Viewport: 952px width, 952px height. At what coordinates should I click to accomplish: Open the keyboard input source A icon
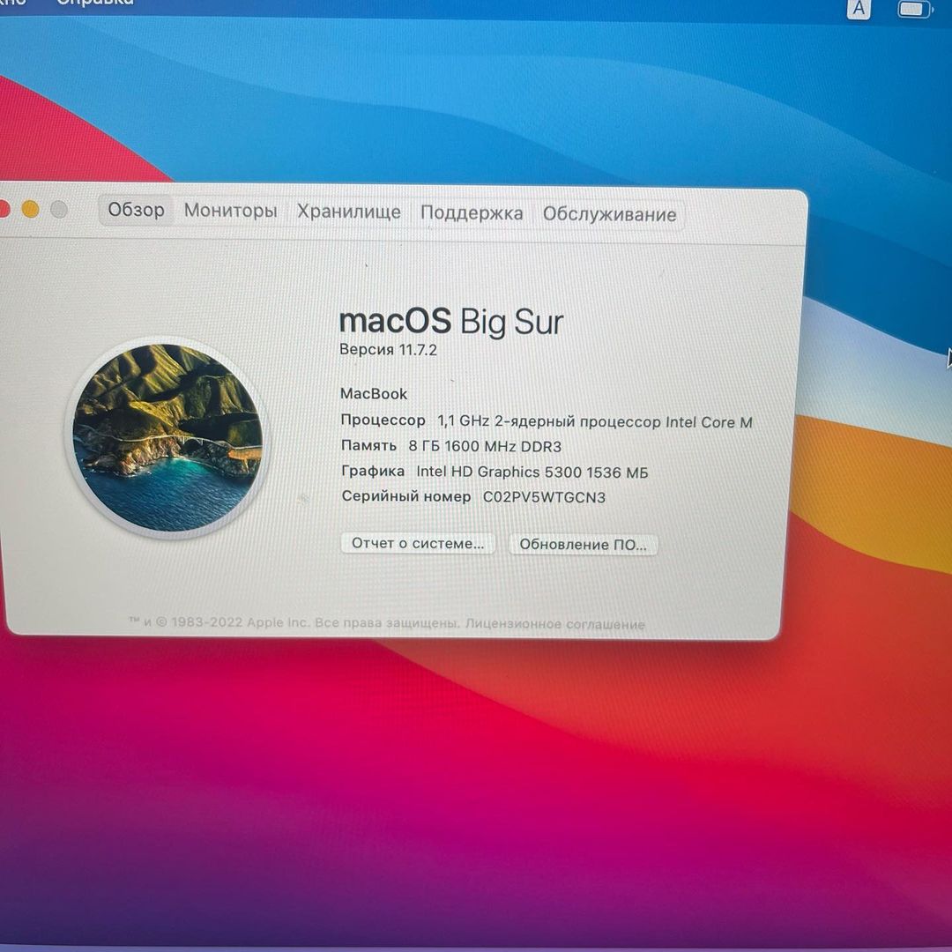click(x=859, y=9)
